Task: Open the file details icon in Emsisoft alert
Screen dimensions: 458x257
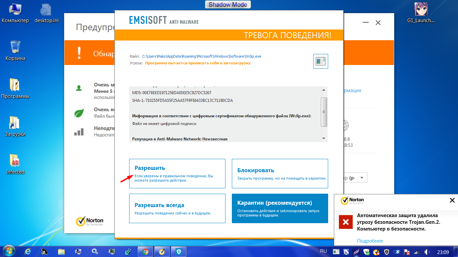Action: pos(320,61)
